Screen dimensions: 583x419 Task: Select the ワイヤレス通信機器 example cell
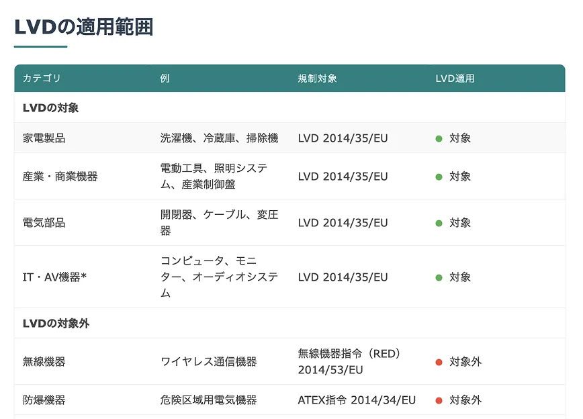point(208,362)
